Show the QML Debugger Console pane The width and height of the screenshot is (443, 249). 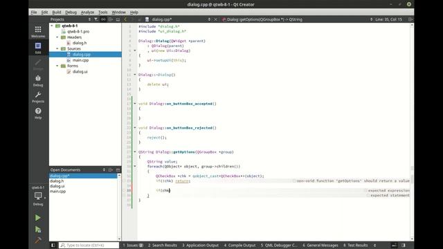[x=279, y=245]
